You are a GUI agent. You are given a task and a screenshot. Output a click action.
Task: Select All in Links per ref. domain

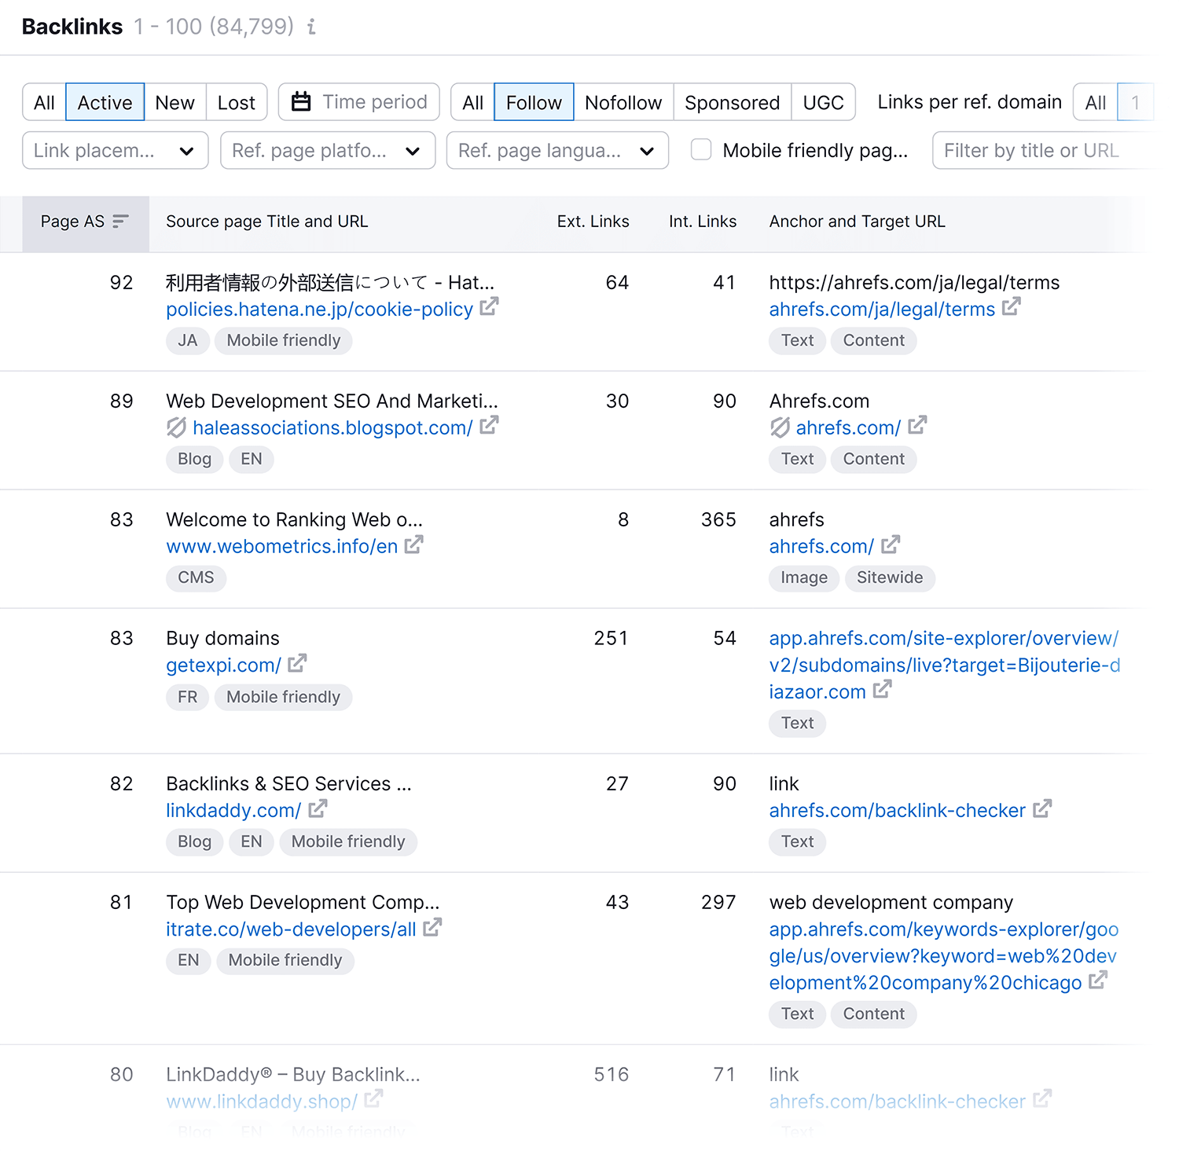click(1095, 102)
